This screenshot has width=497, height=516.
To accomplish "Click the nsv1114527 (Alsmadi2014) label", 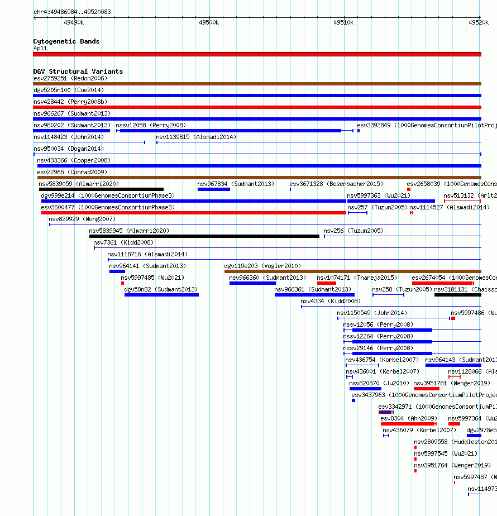I will tap(450, 207).
